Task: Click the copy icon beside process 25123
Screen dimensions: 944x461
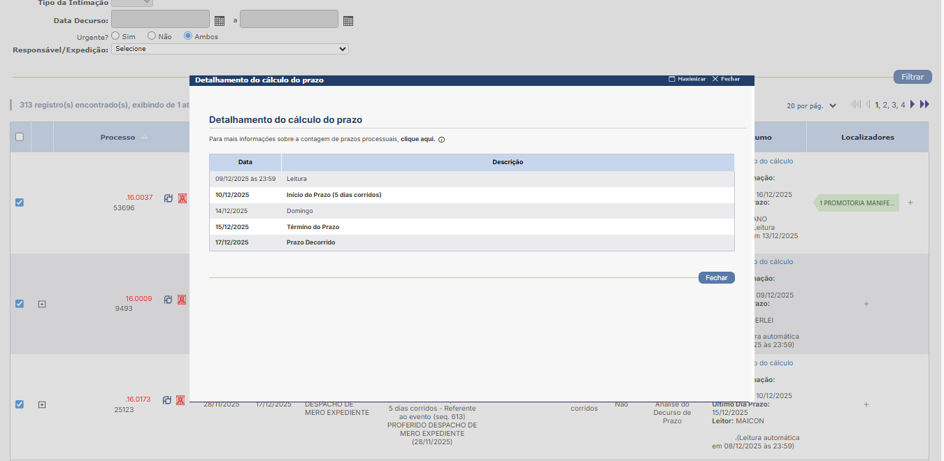Action: click(x=166, y=400)
